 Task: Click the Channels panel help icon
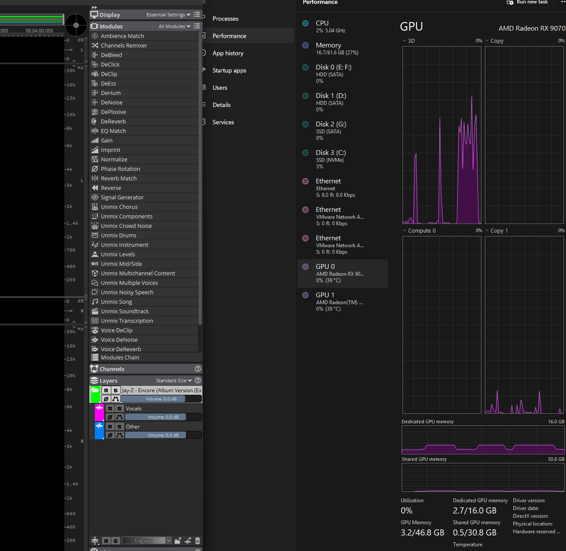click(x=198, y=369)
